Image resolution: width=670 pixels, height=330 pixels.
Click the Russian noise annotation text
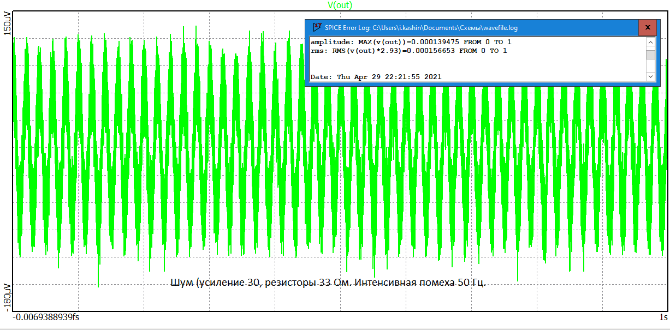(328, 283)
